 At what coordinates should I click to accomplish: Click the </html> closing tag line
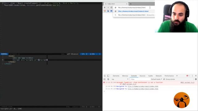(8, 64)
